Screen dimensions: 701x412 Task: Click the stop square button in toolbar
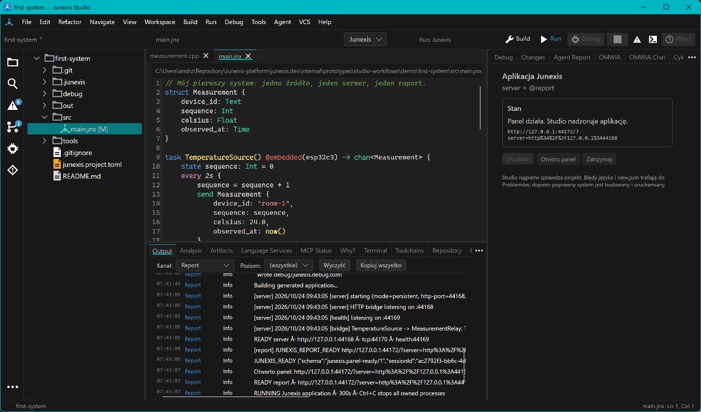(x=618, y=39)
